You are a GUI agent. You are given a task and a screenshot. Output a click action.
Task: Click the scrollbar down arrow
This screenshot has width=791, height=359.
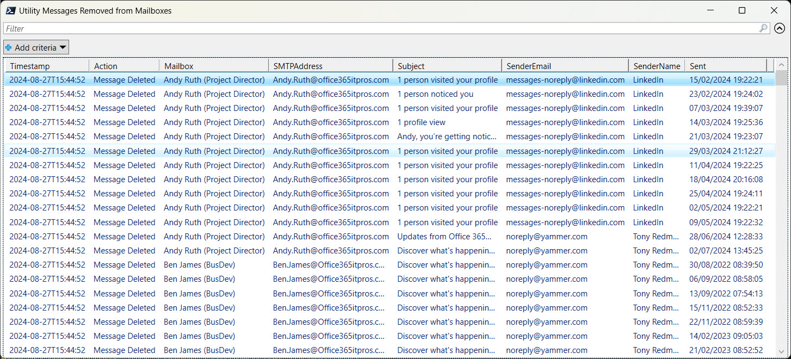point(782,351)
